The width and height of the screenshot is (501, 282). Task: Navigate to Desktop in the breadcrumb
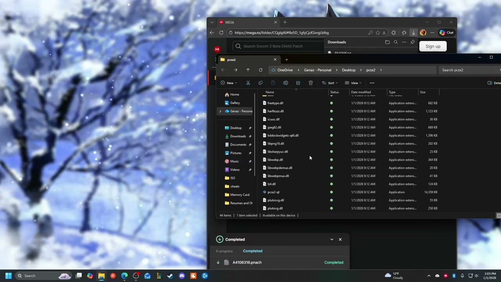pos(349,70)
